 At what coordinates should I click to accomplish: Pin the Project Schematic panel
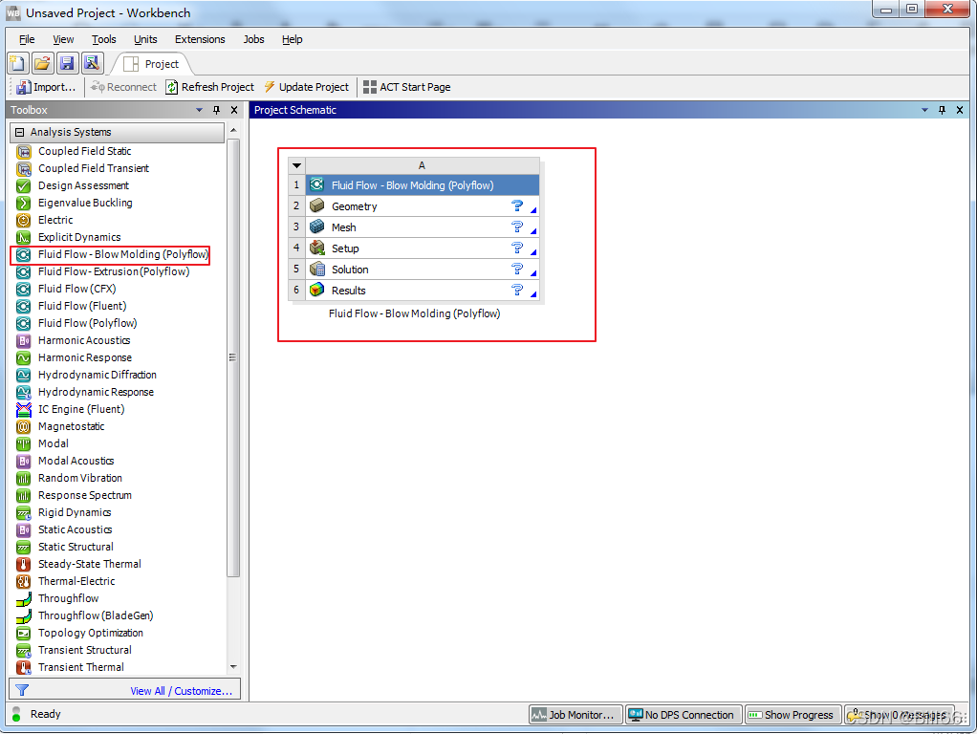click(x=942, y=110)
